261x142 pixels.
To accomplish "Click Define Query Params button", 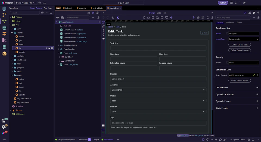I will pyautogui.click(x=240, y=50).
